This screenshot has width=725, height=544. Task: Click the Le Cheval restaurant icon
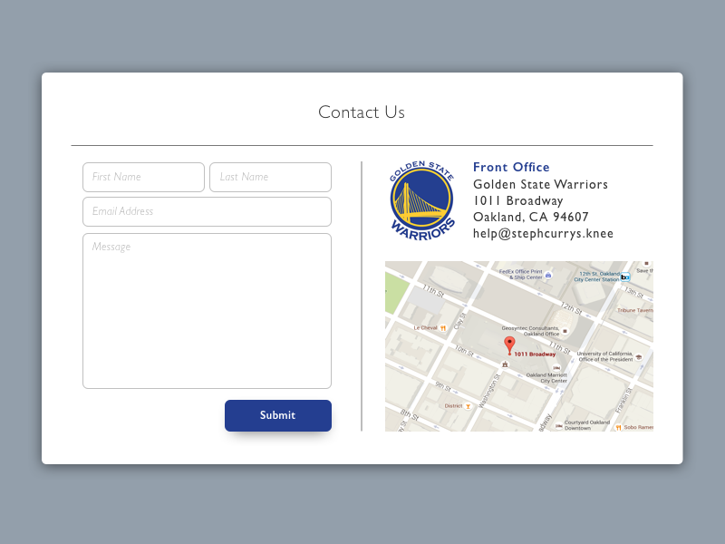443,328
